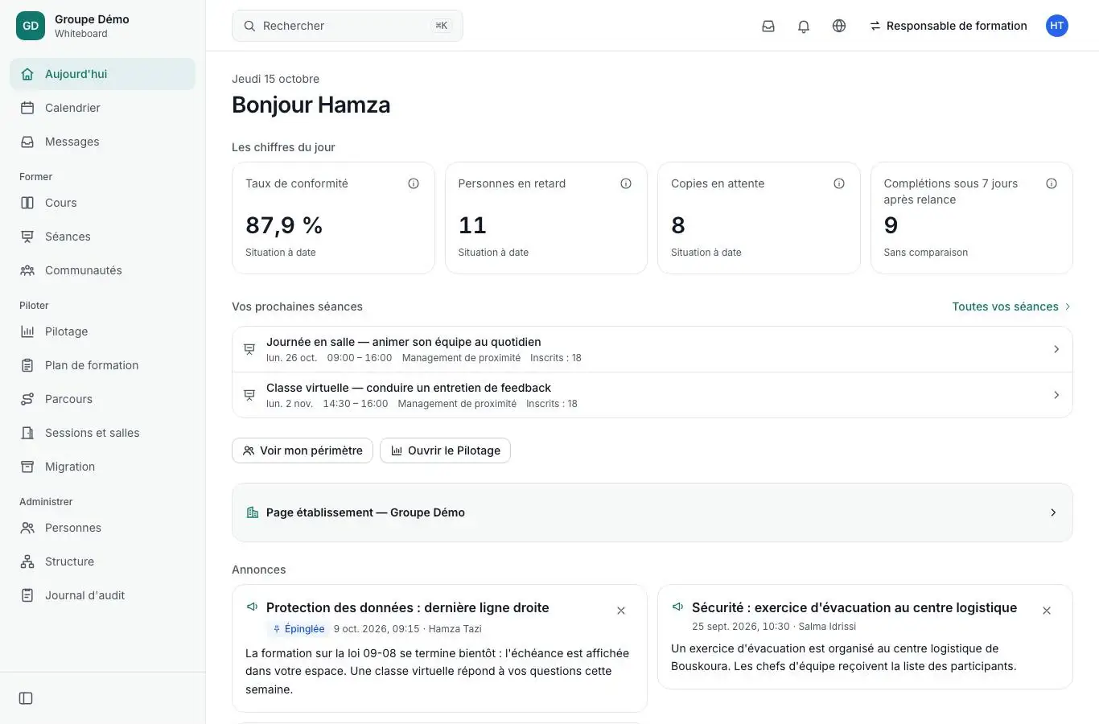
Task: Dismiss the Sécurité exercice d'évacuation announcement
Action: (1047, 611)
